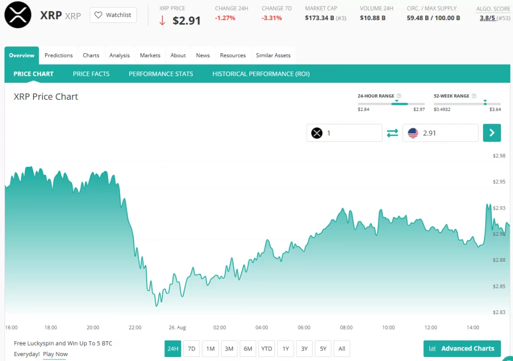The height and width of the screenshot is (361, 513).
Task: Open Advanced Charts
Action: click(x=462, y=348)
